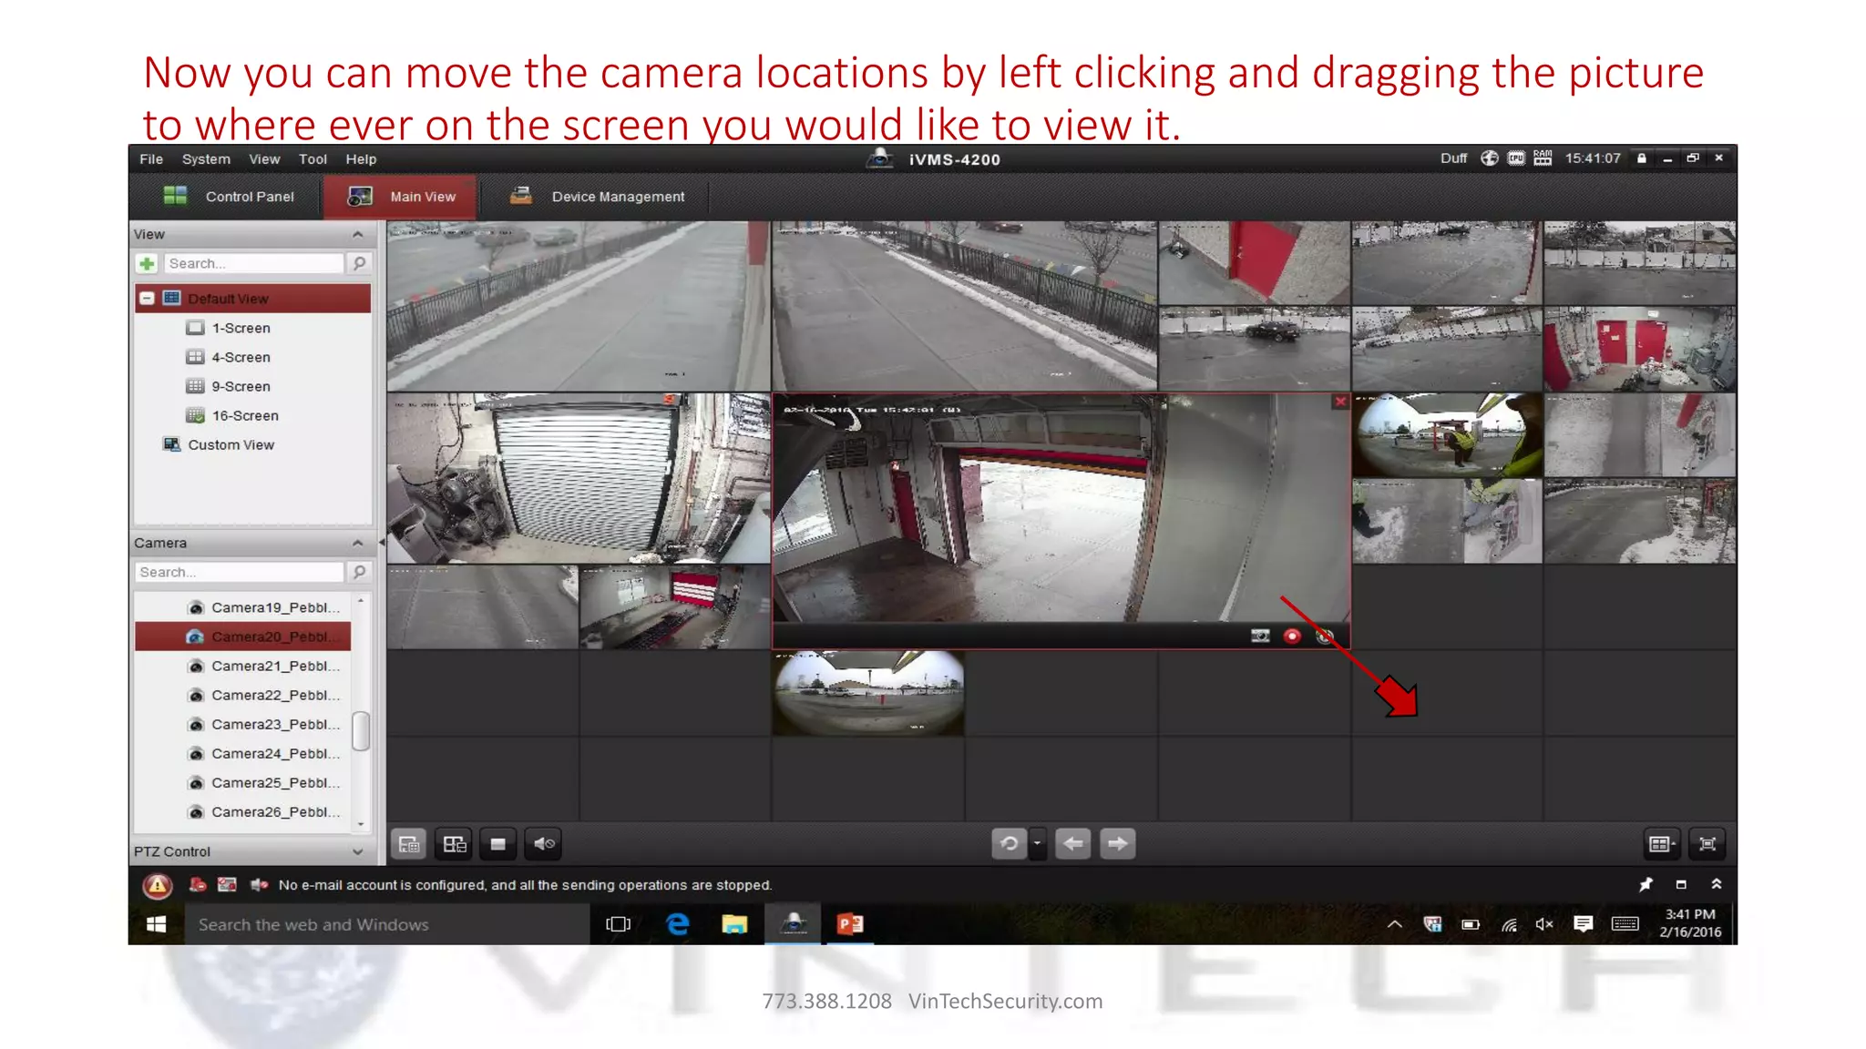The height and width of the screenshot is (1049, 1866).
Task: Toggle the audio mute speaker icon
Action: [544, 844]
